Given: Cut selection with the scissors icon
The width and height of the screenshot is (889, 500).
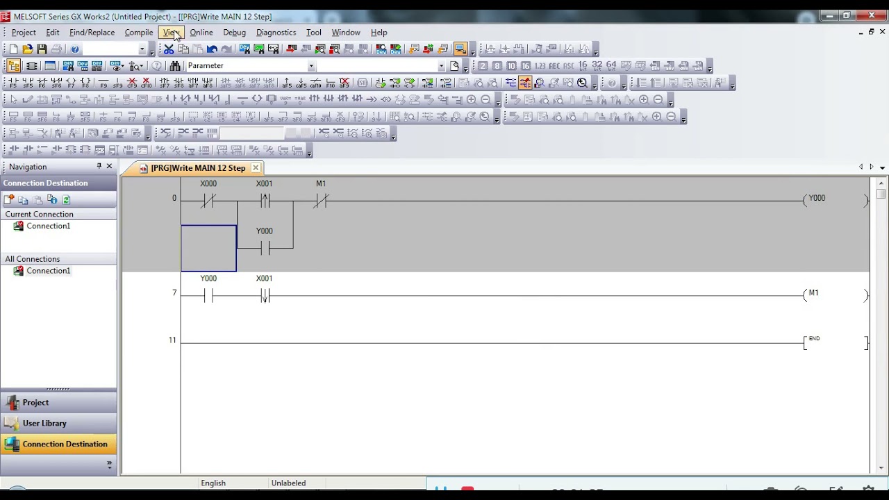Looking at the screenshot, I should pyautogui.click(x=169, y=49).
